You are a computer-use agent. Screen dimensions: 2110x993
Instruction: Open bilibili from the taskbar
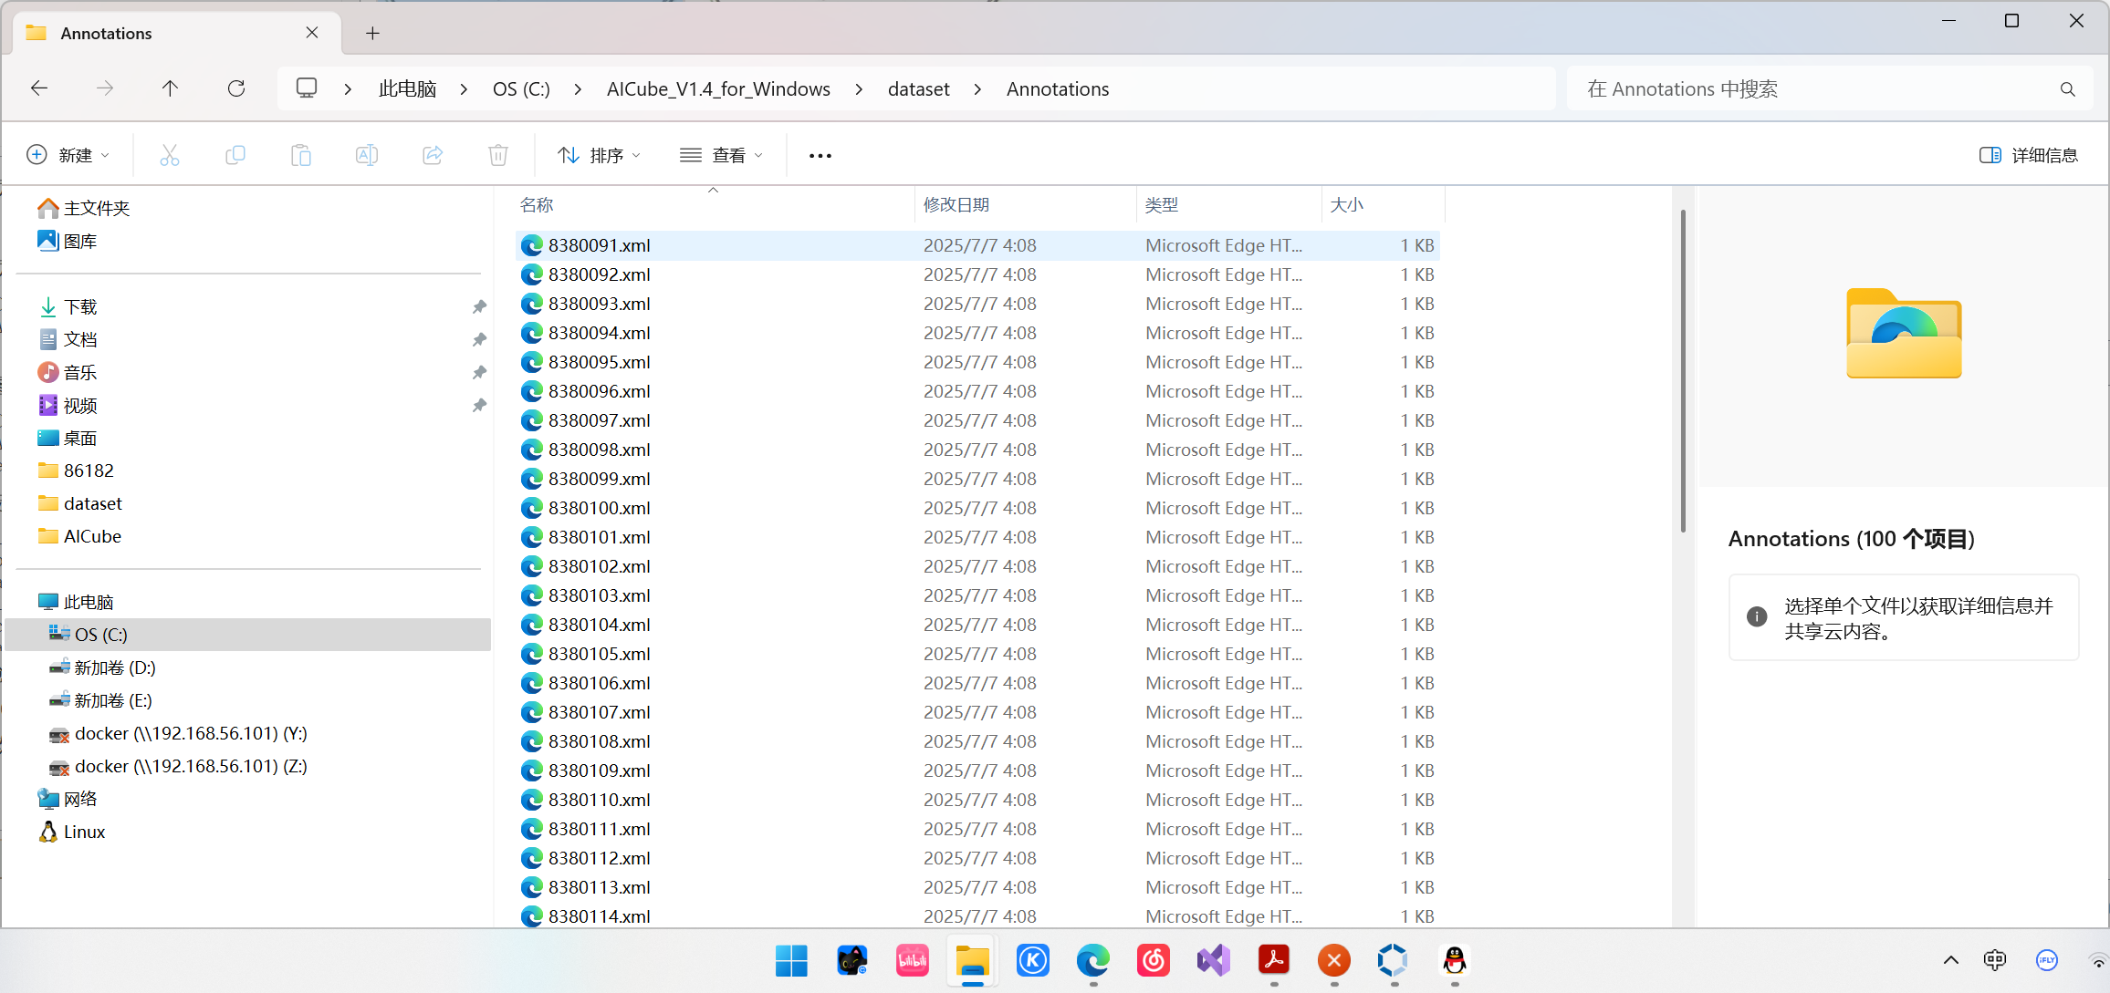pos(913,960)
